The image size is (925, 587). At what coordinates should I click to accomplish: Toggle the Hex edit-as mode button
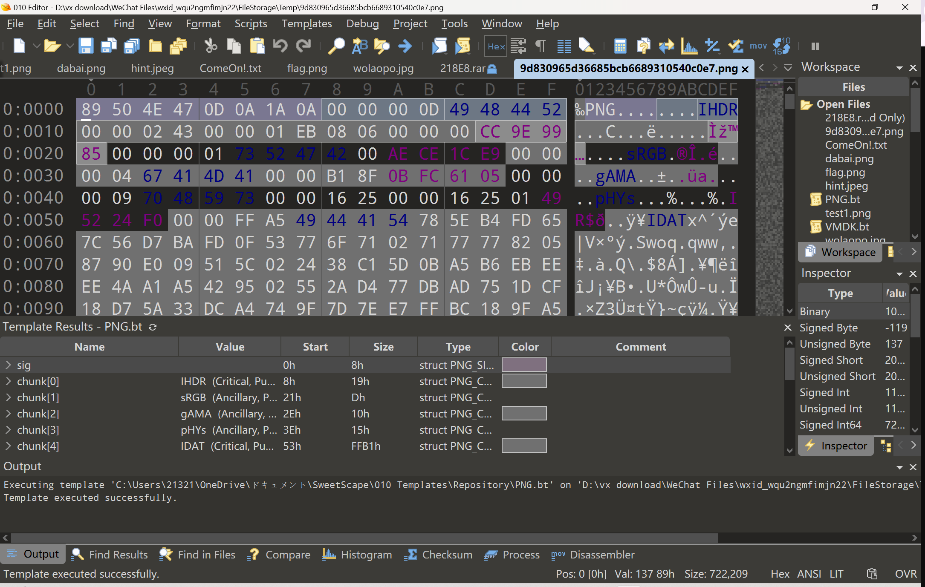(496, 46)
